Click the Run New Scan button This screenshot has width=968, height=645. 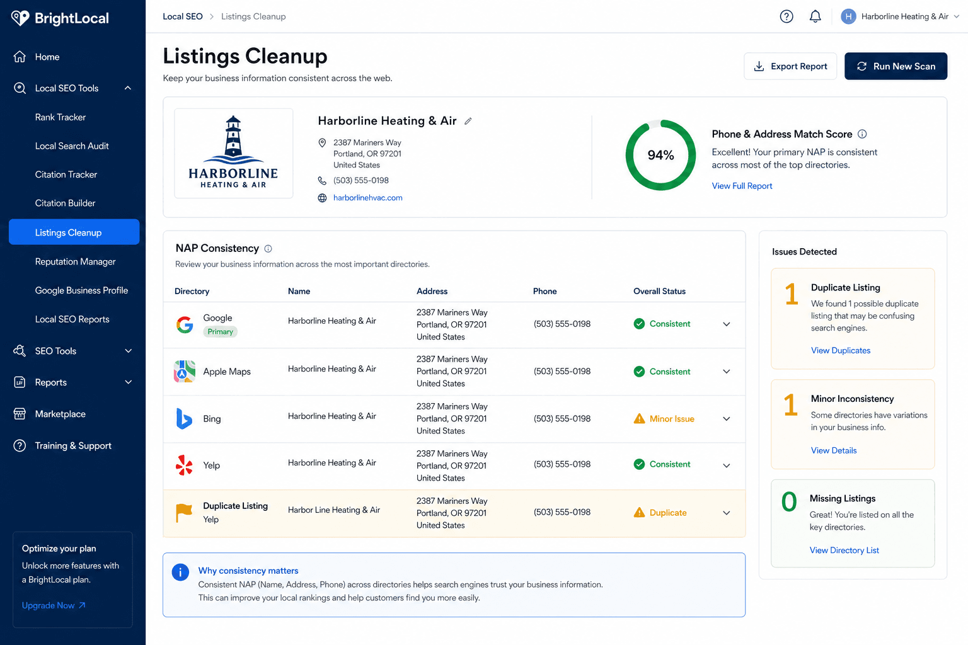pos(896,66)
